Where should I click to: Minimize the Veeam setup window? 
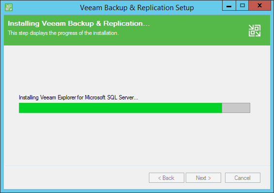point(229,6)
